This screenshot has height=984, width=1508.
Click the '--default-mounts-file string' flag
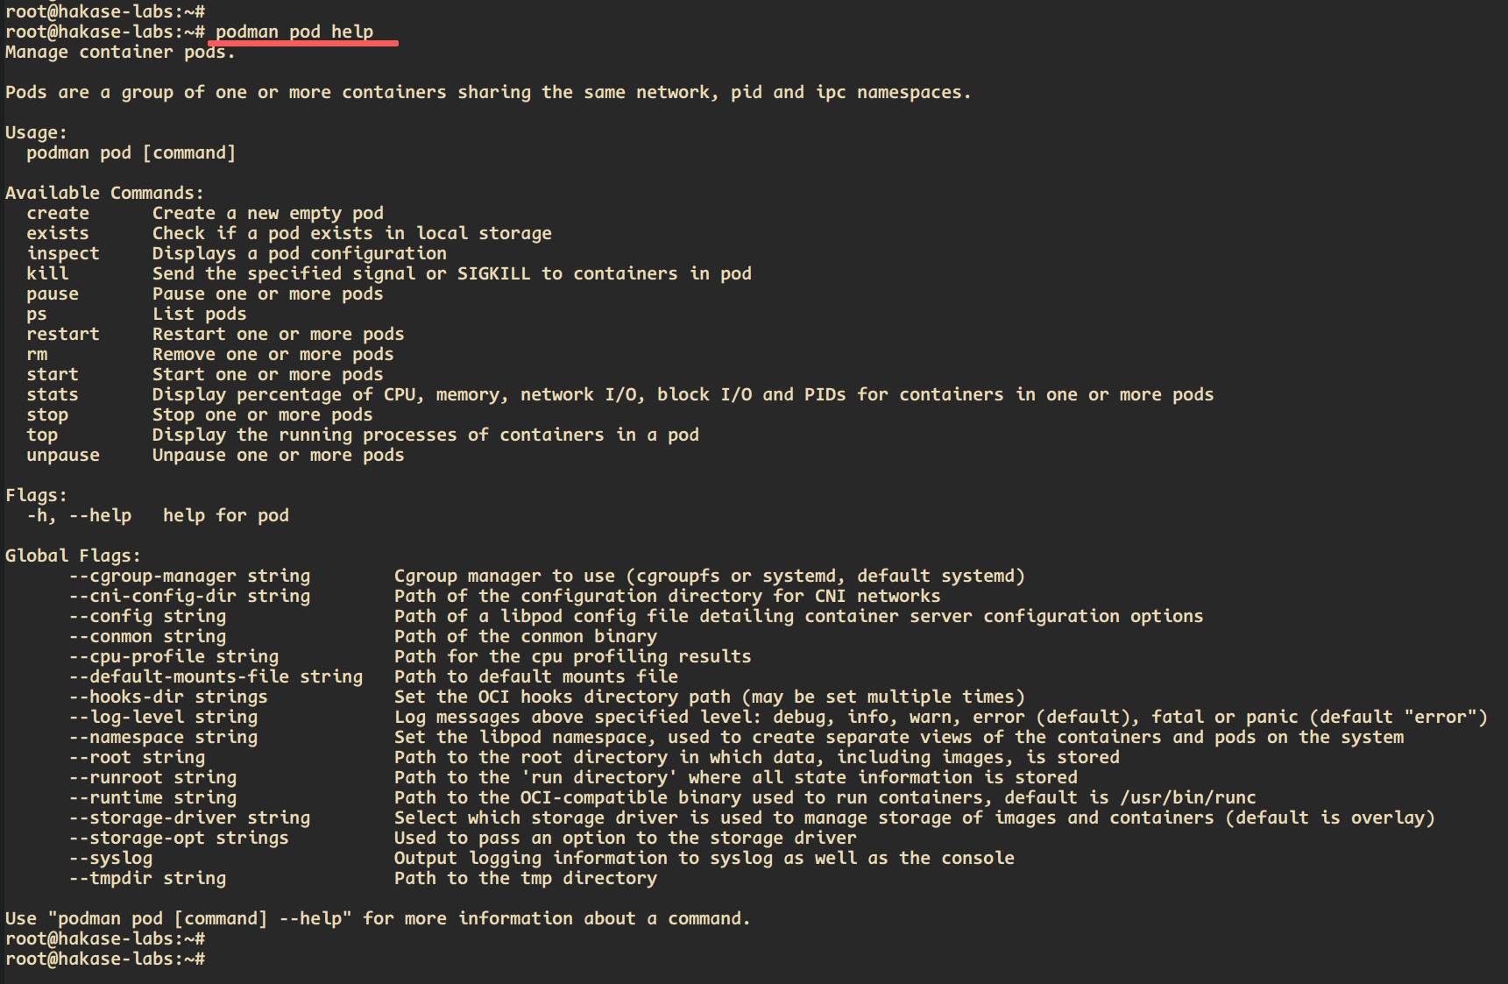click(216, 676)
